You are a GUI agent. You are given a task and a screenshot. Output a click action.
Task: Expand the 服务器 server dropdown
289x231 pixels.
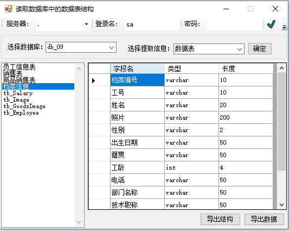(x=86, y=24)
